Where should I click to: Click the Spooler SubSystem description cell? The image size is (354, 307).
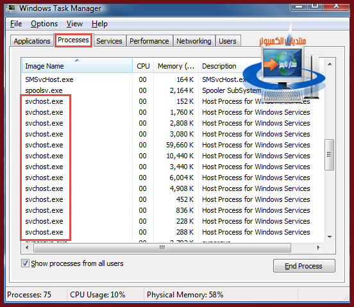232,90
